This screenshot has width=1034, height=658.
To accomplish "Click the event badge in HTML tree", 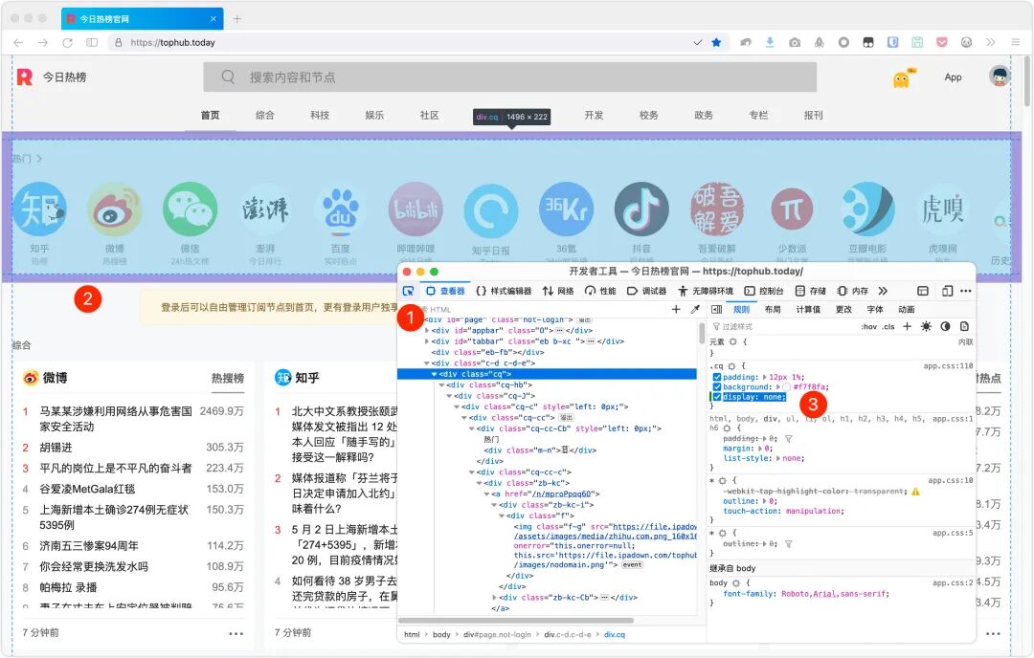I will coord(633,564).
